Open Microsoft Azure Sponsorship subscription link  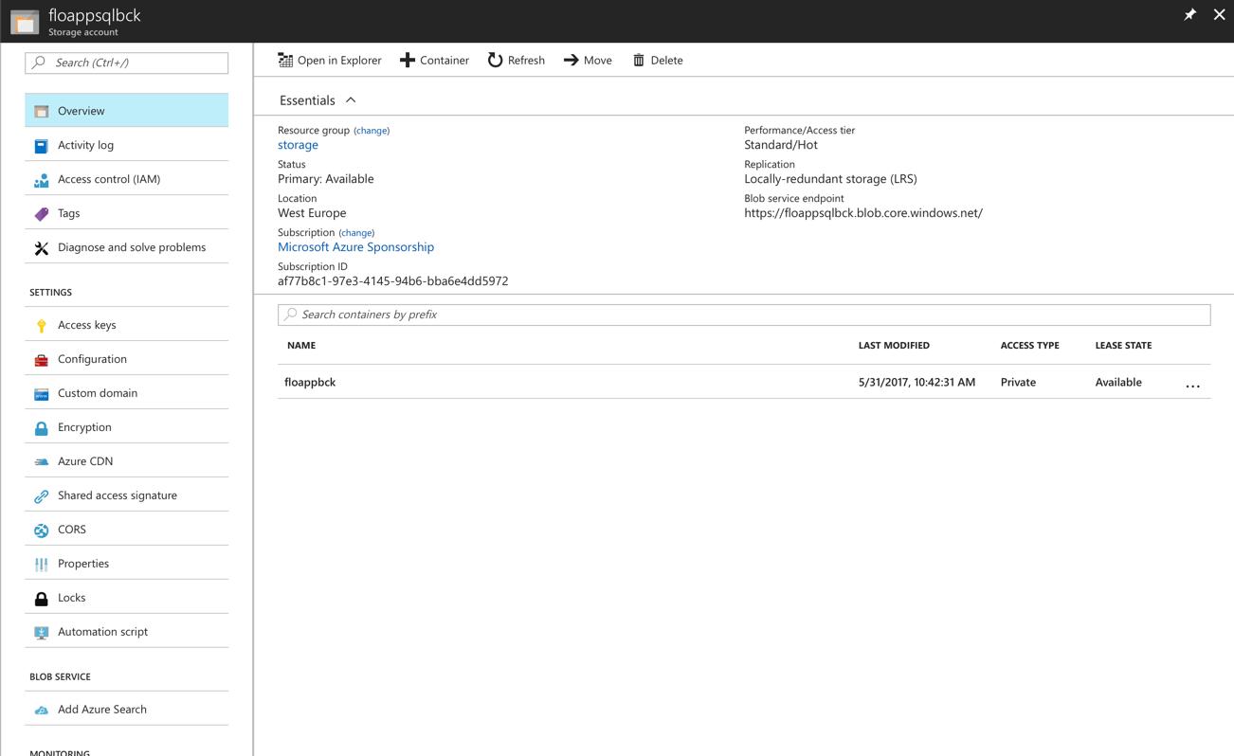point(355,247)
